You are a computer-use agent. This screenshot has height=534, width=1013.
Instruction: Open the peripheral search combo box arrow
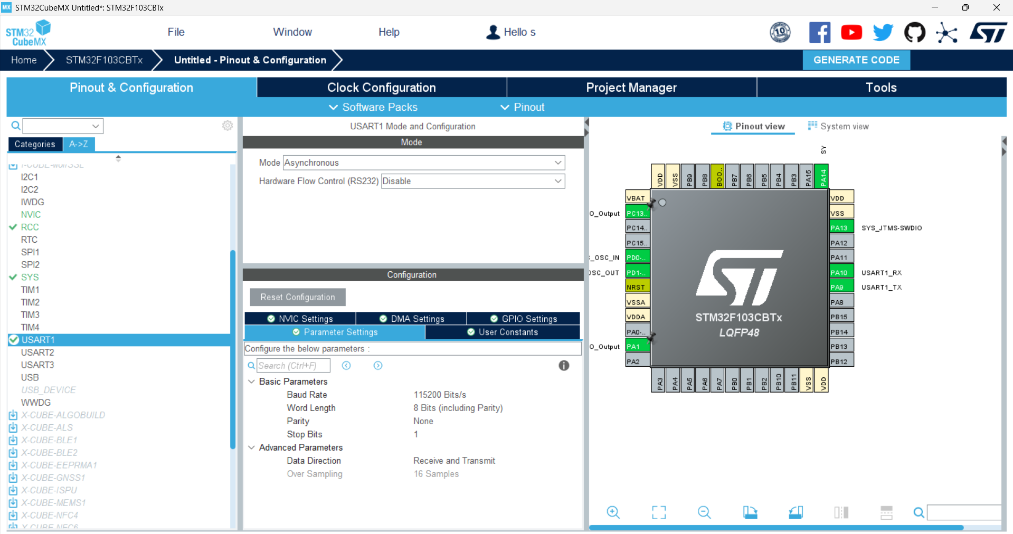[x=96, y=126]
